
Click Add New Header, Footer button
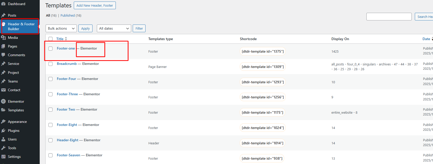point(95,5)
